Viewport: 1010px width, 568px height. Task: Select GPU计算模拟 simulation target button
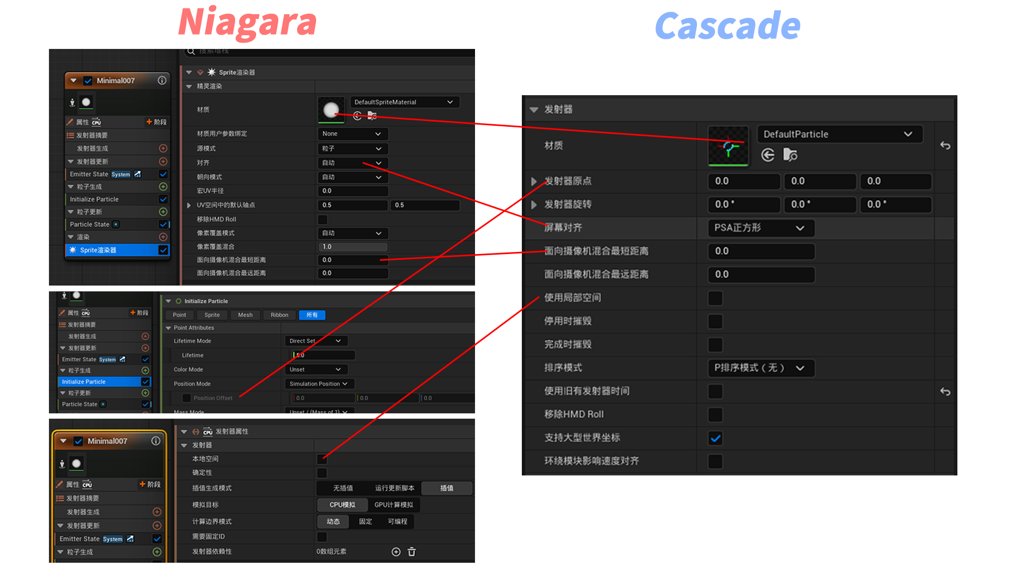(393, 505)
